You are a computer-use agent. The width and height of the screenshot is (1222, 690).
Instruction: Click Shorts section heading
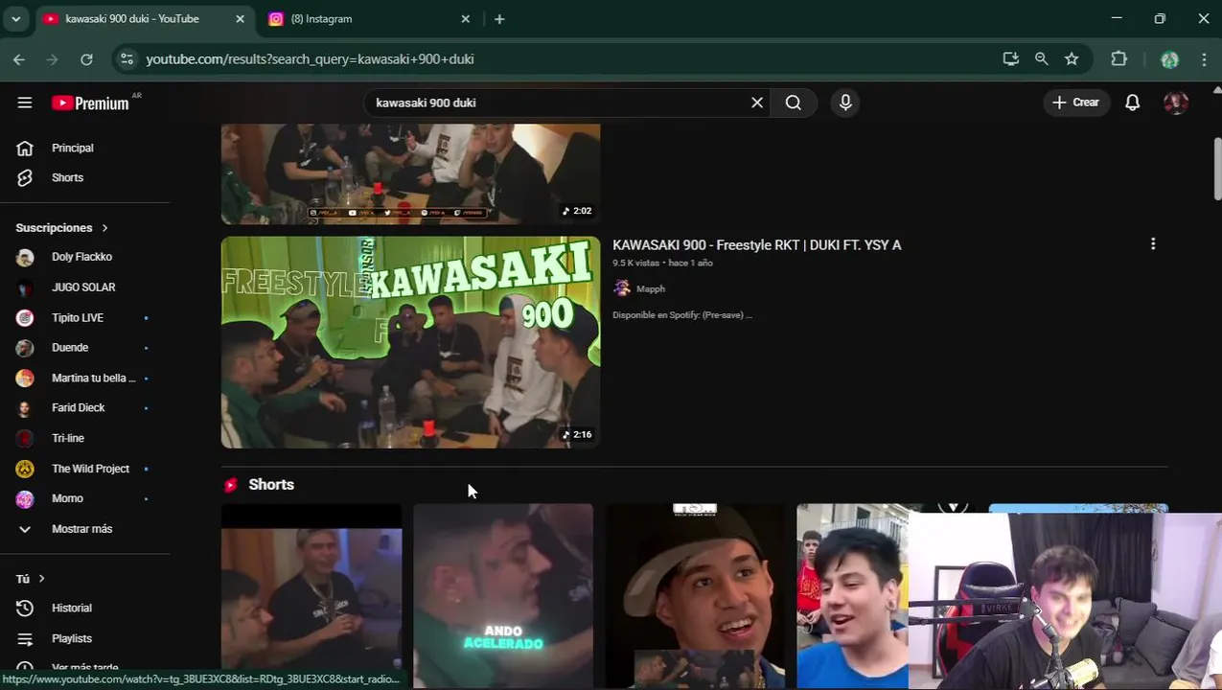click(271, 485)
